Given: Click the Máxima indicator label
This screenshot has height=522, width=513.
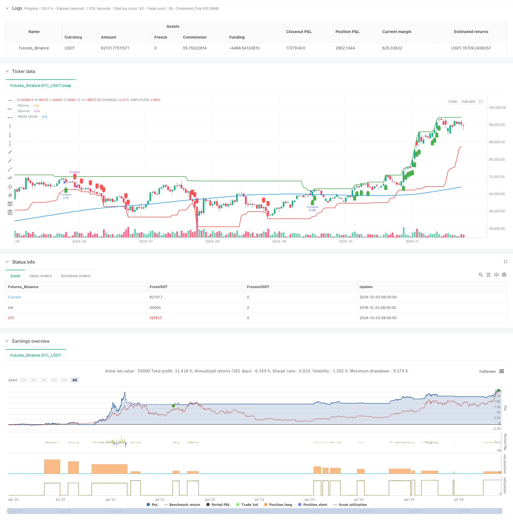Looking at the screenshot, I should [24, 111].
